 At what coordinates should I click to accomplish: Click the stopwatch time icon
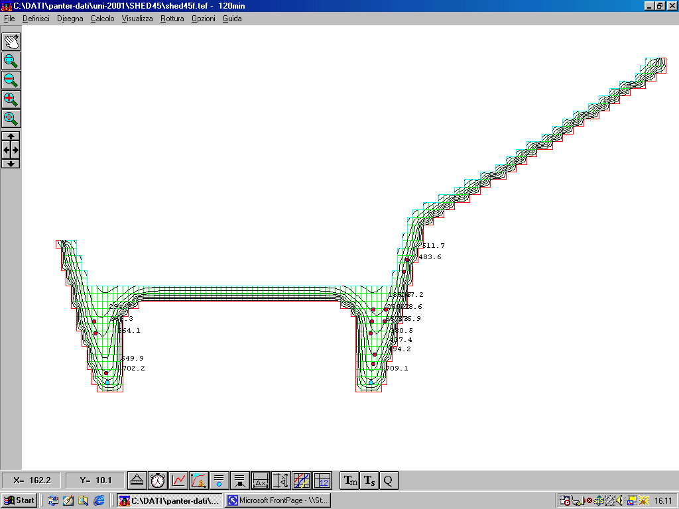click(x=158, y=481)
